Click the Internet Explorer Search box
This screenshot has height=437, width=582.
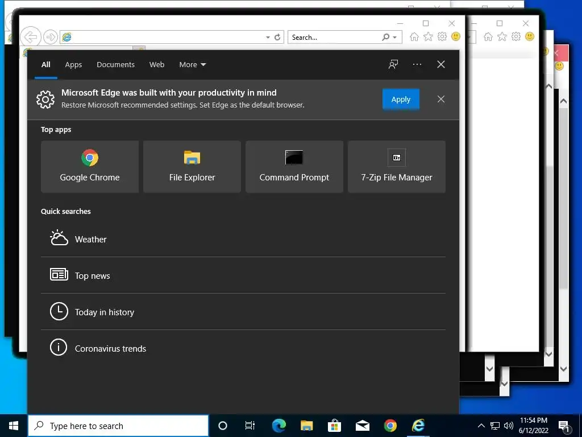tap(335, 37)
